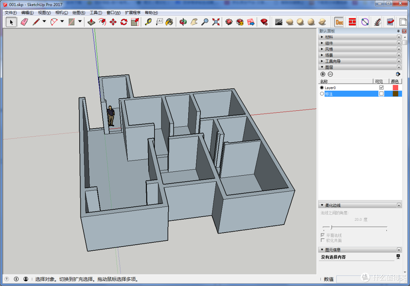This screenshot has width=410, height=286.
Task: Toggle the 软化共面 checkbox
Action: (323, 240)
